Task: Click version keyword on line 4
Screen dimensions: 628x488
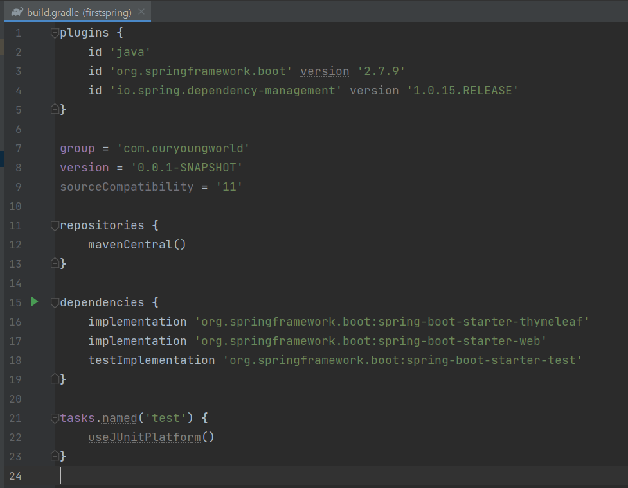Action: pos(374,91)
